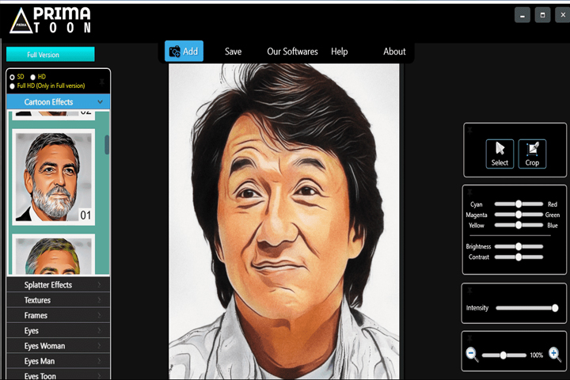This screenshot has width=570, height=380.
Task: Expand the Textures category
Action: pyautogui.click(x=58, y=300)
